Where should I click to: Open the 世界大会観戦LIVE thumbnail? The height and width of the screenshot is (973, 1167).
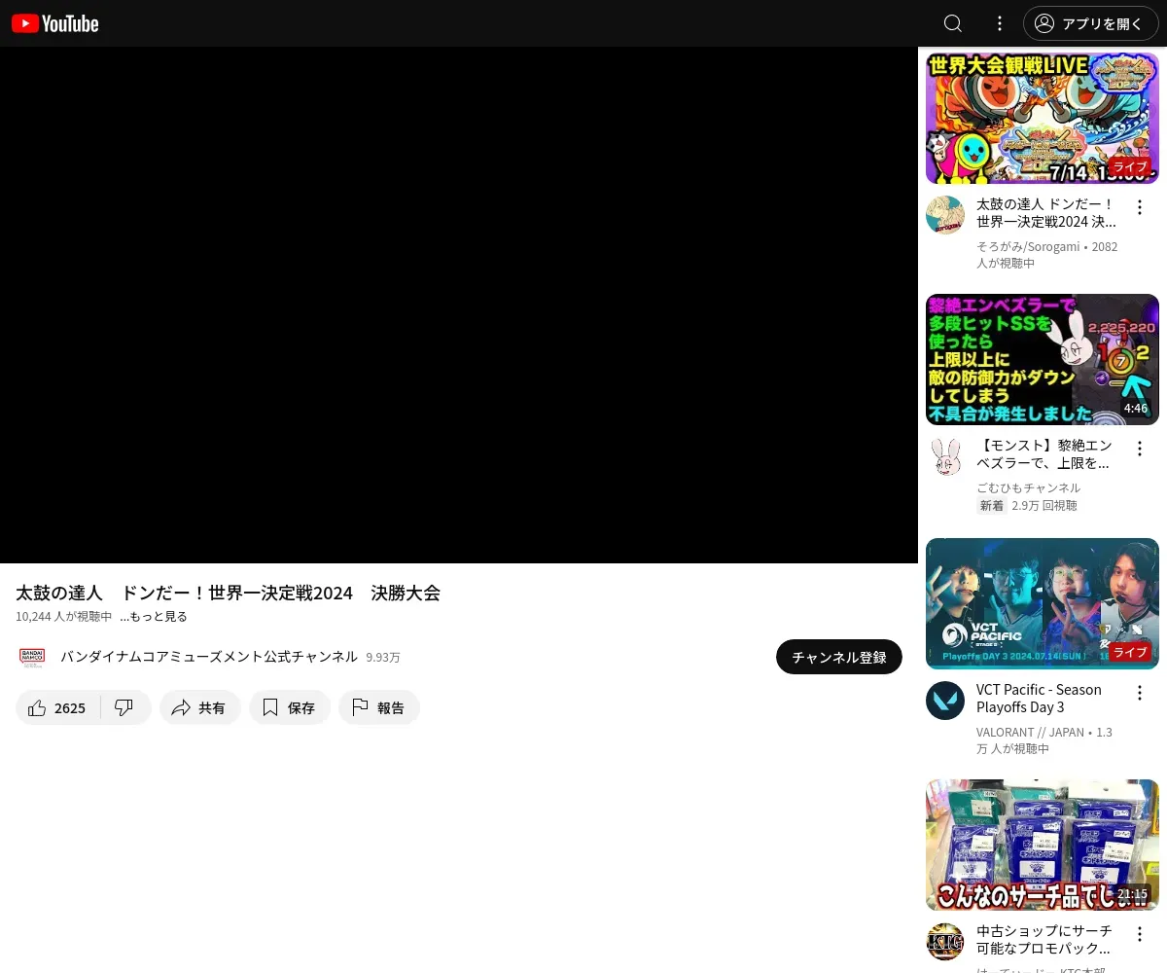[1043, 118]
